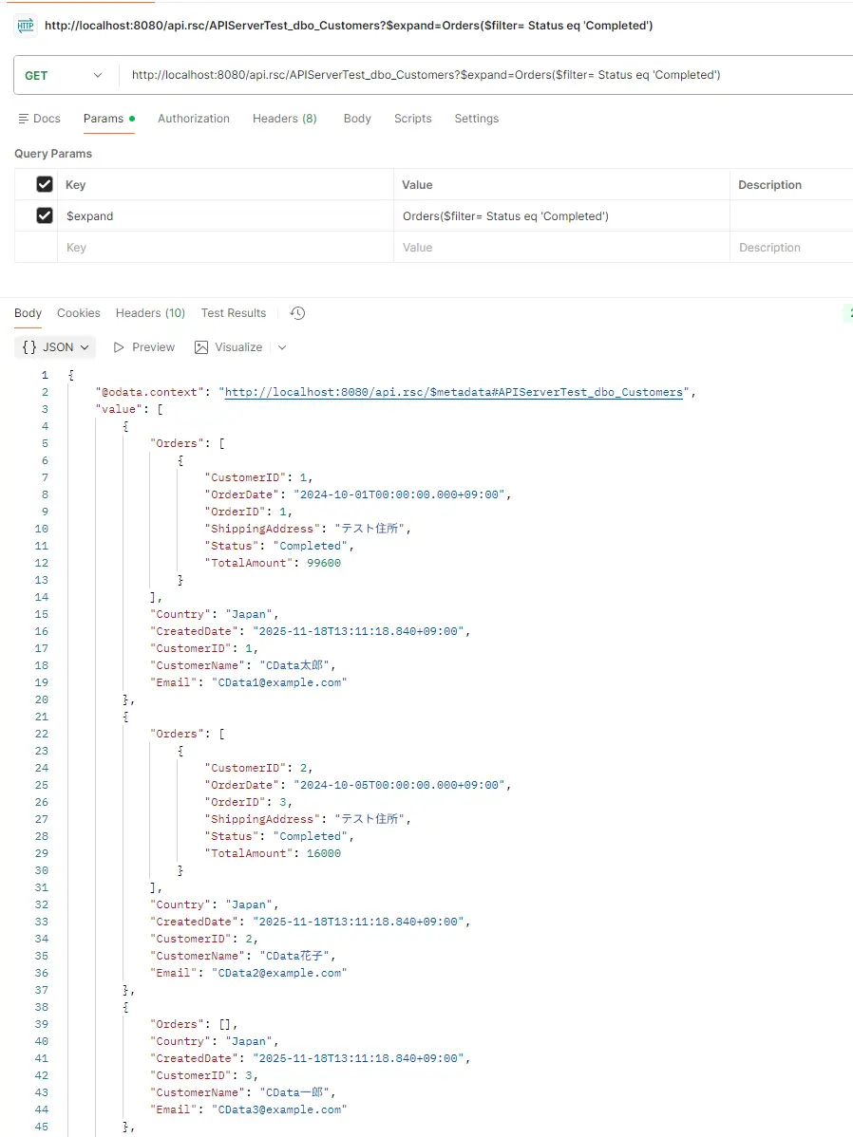This screenshot has width=853, height=1137.
Task: Expand the Visualize options chevron
Action: point(282,347)
